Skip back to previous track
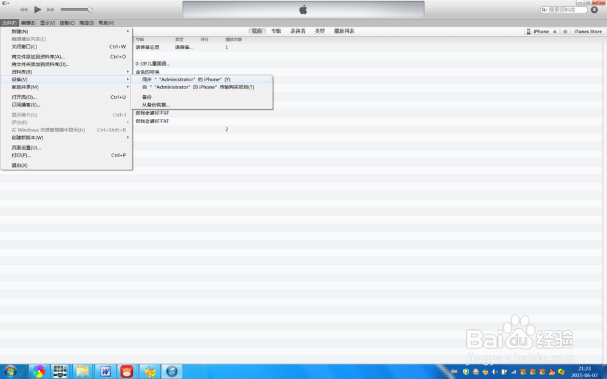607x379 pixels. pyautogui.click(x=24, y=9)
